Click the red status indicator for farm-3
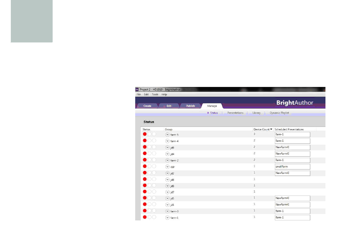This screenshot has height=250, width=343. 145,210
